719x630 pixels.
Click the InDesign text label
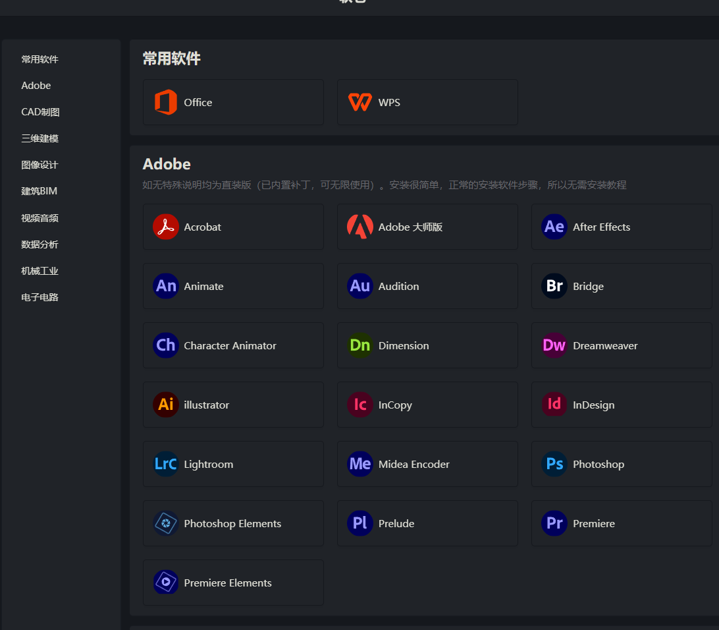pos(594,405)
